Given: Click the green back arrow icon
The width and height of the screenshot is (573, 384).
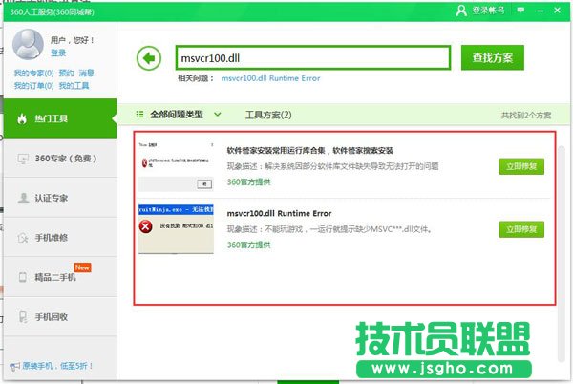Looking at the screenshot, I should (x=147, y=57).
